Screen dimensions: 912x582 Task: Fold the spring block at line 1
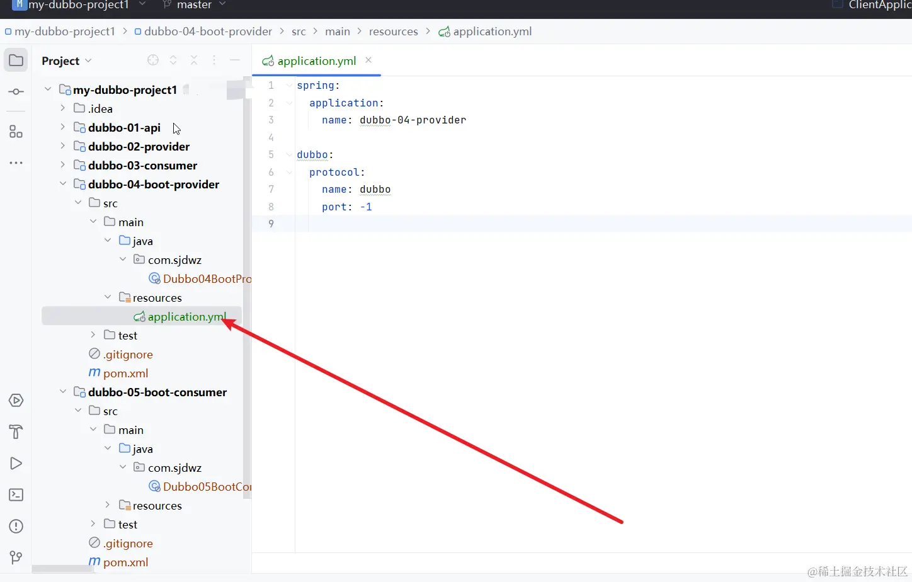click(x=289, y=85)
